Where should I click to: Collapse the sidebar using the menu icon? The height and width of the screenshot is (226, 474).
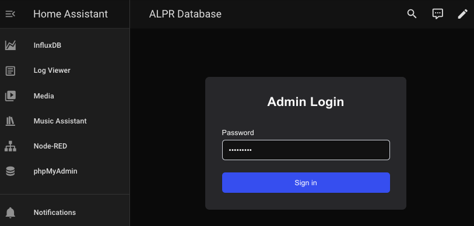point(10,14)
